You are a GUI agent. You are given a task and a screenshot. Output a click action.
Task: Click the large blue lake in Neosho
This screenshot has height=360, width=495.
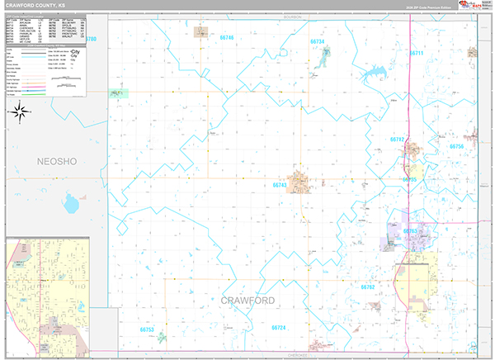(x=71, y=202)
